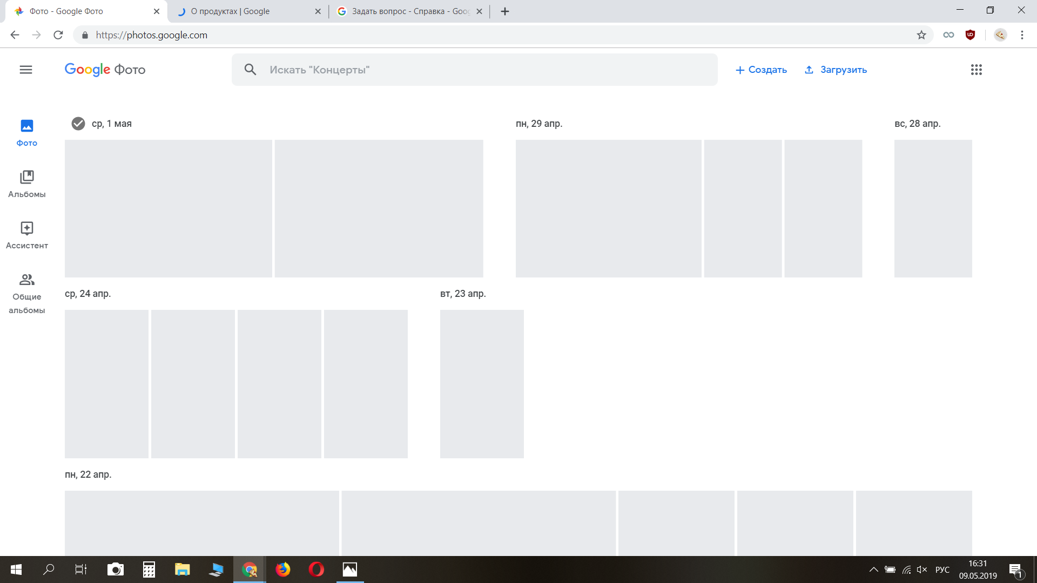Screen dimensions: 1037x583
Task: Click the Создать button
Action: click(761, 70)
